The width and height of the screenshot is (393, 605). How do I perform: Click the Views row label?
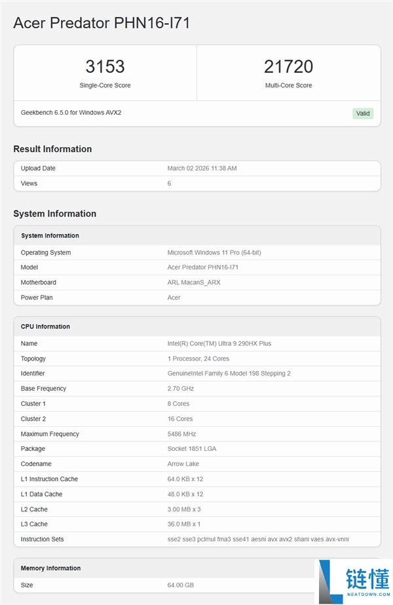[29, 184]
